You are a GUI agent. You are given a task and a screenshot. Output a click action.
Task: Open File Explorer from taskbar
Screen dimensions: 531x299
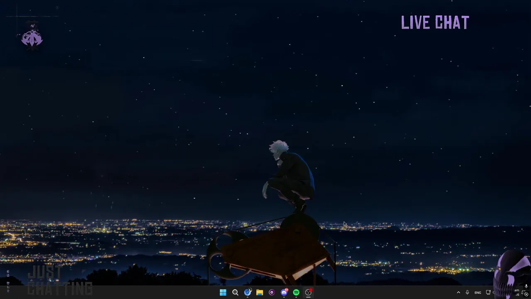[x=260, y=292]
